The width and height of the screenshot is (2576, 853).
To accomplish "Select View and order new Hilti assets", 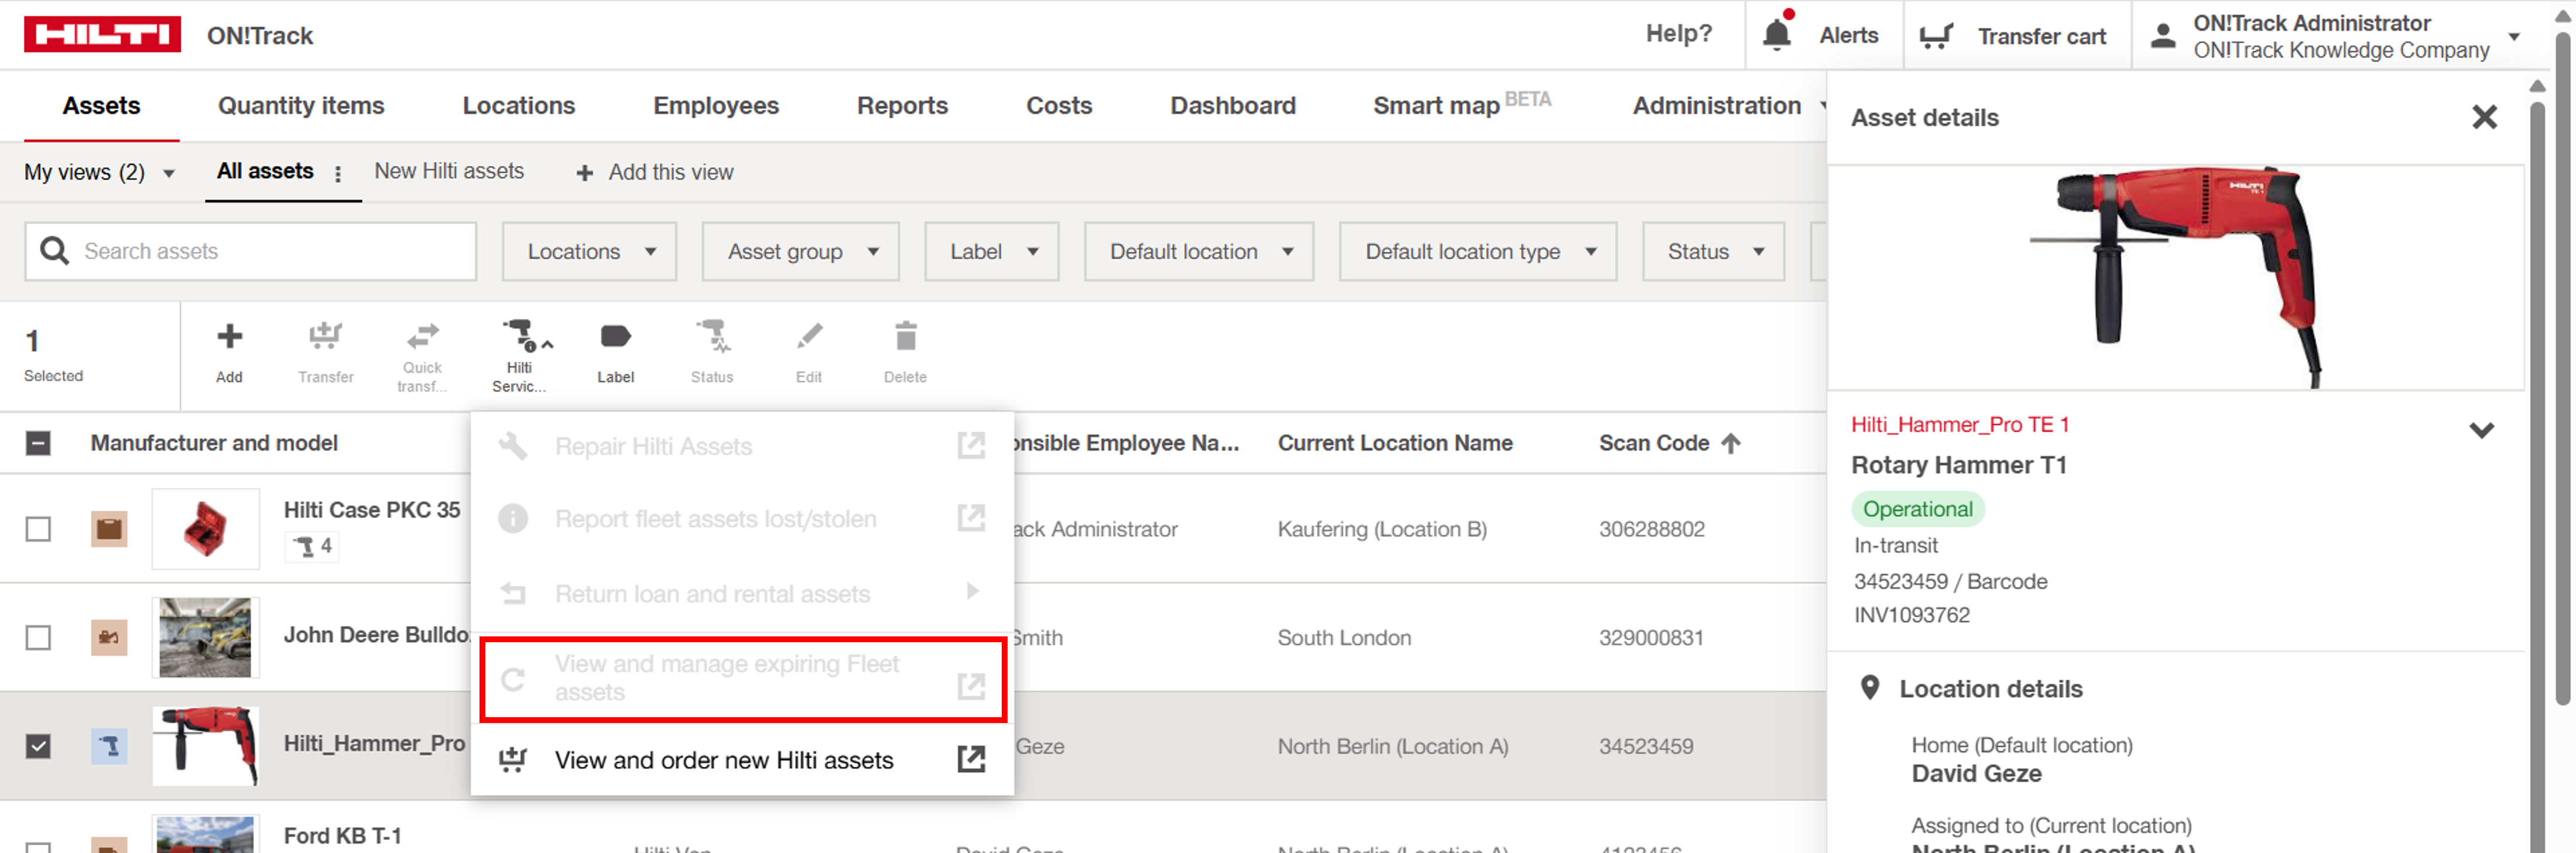I will coord(742,760).
